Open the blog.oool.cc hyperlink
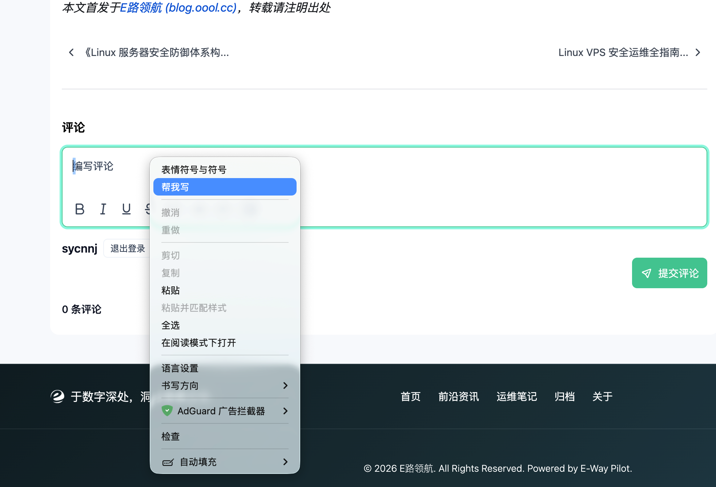 (x=178, y=8)
